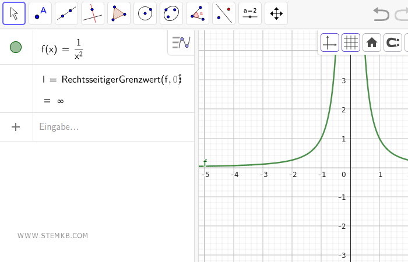
Task: Select the Point tool
Action: point(40,13)
